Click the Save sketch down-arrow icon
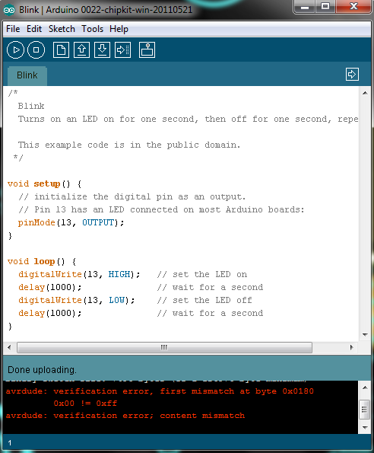The width and height of the screenshot is (374, 453). 102,50
